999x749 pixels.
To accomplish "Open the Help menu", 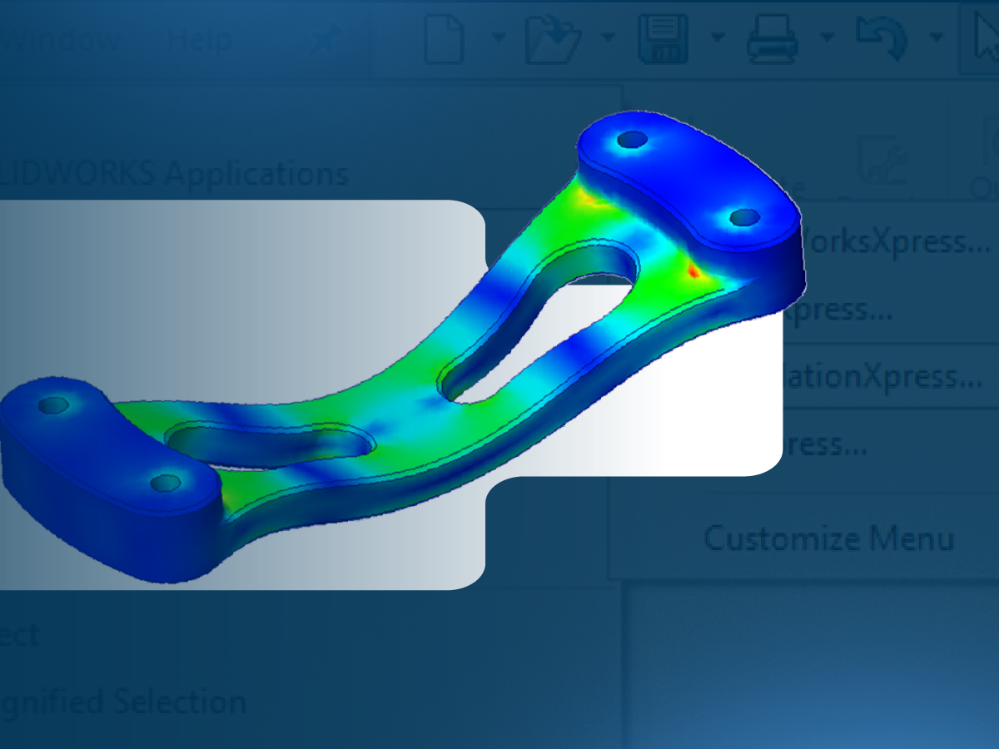I will coord(197,37).
